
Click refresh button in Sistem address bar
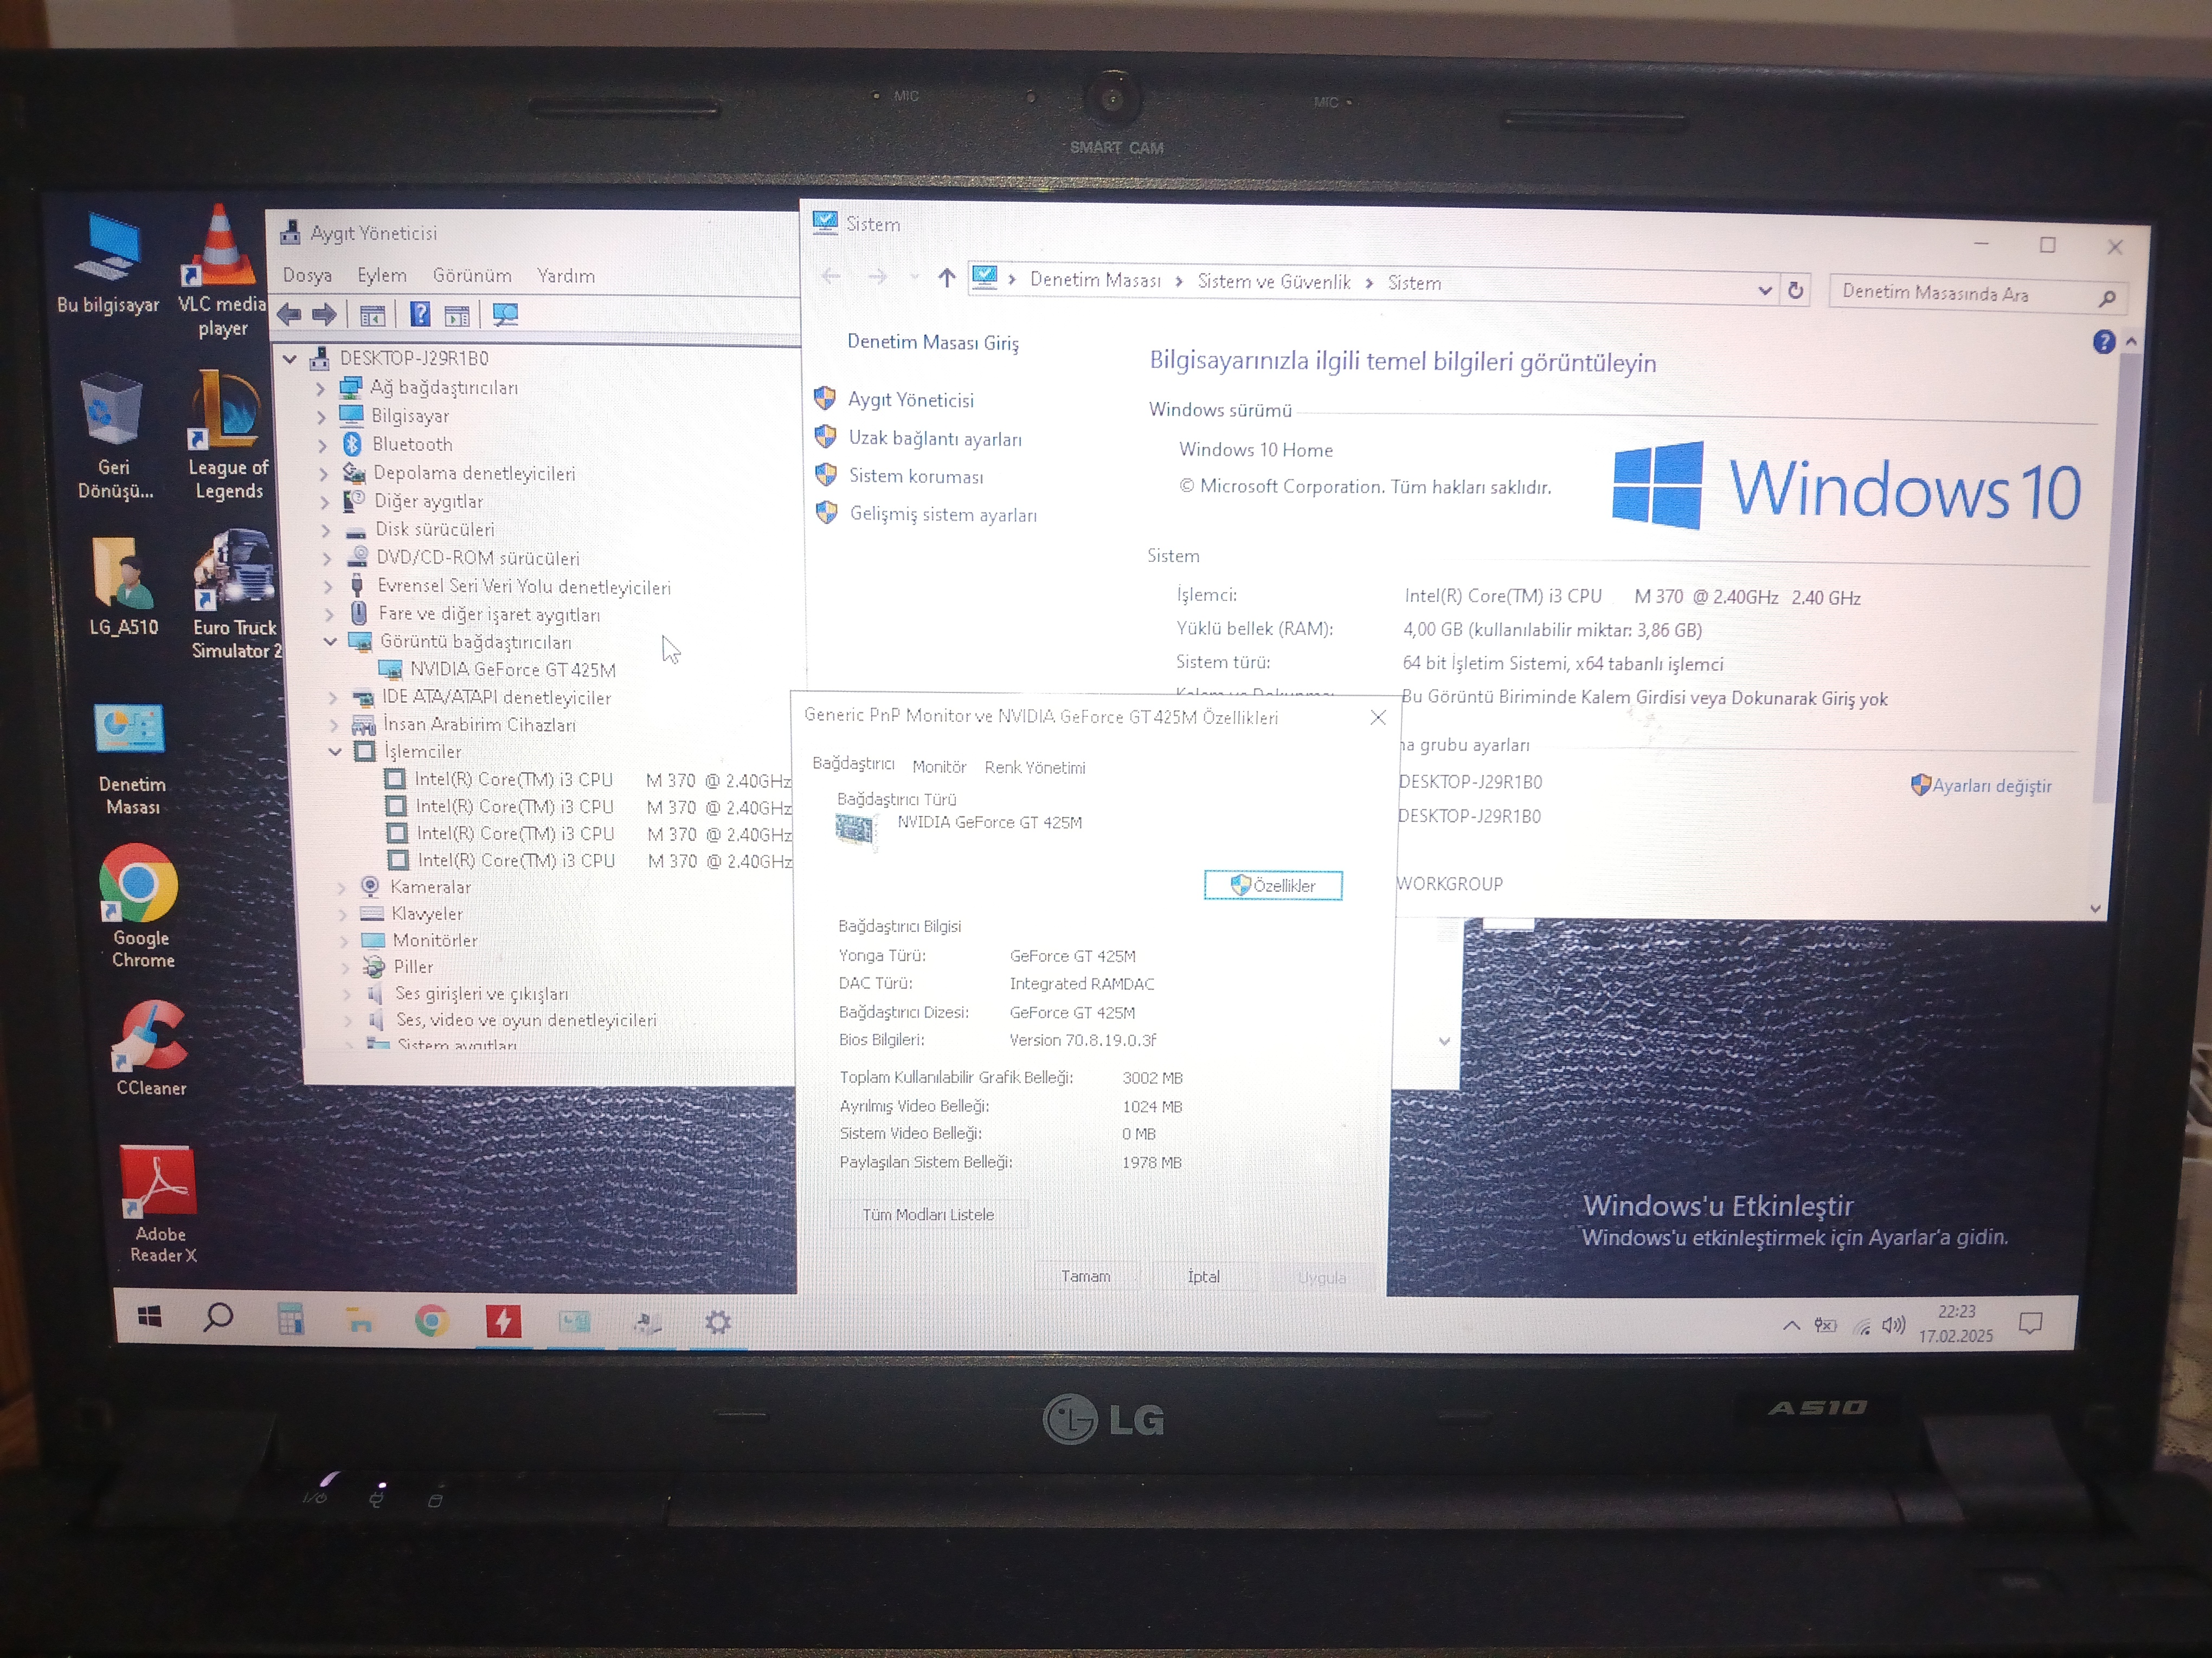[1796, 290]
